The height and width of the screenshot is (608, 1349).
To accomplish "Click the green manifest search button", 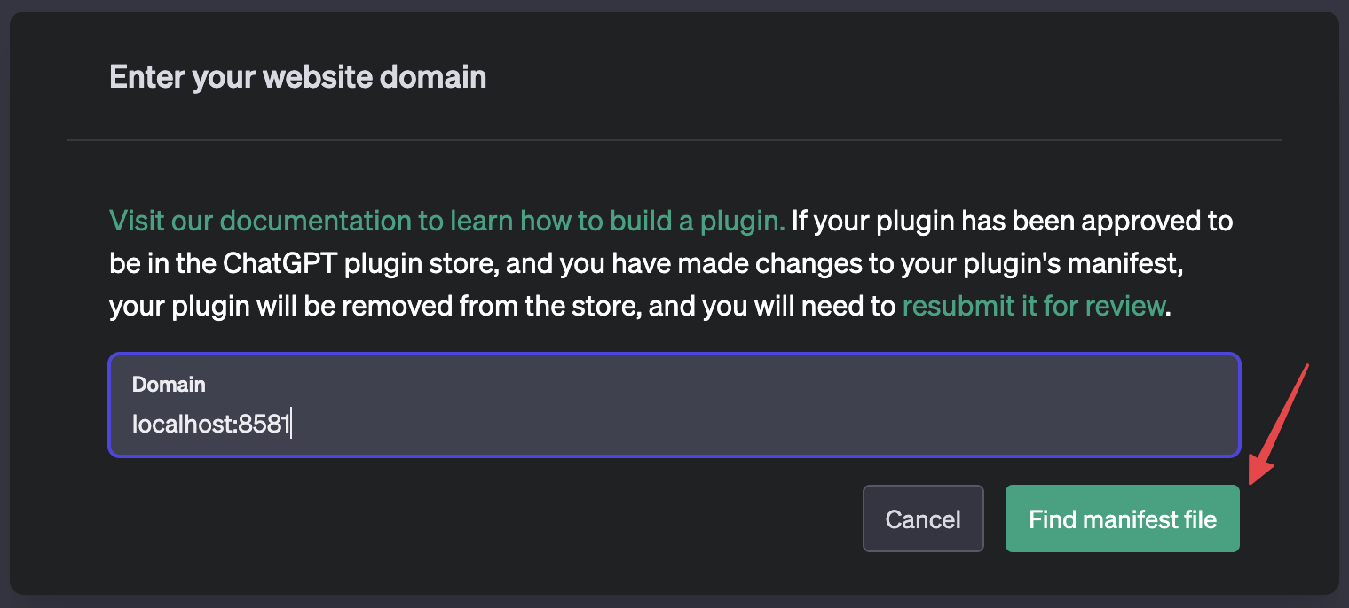I will [x=1122, y=518].
